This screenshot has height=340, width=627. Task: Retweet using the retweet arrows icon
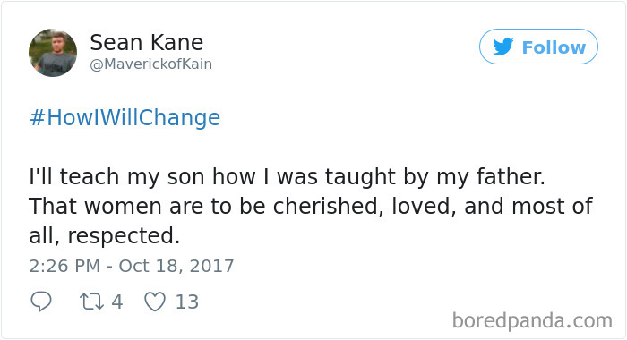pyautogui.click(x=91, y=302)
